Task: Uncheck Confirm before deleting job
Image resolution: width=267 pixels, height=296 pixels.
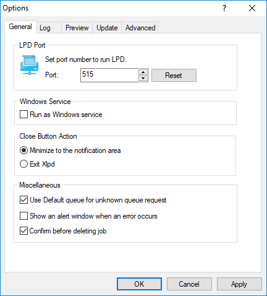Action: (x=23, y=231)
